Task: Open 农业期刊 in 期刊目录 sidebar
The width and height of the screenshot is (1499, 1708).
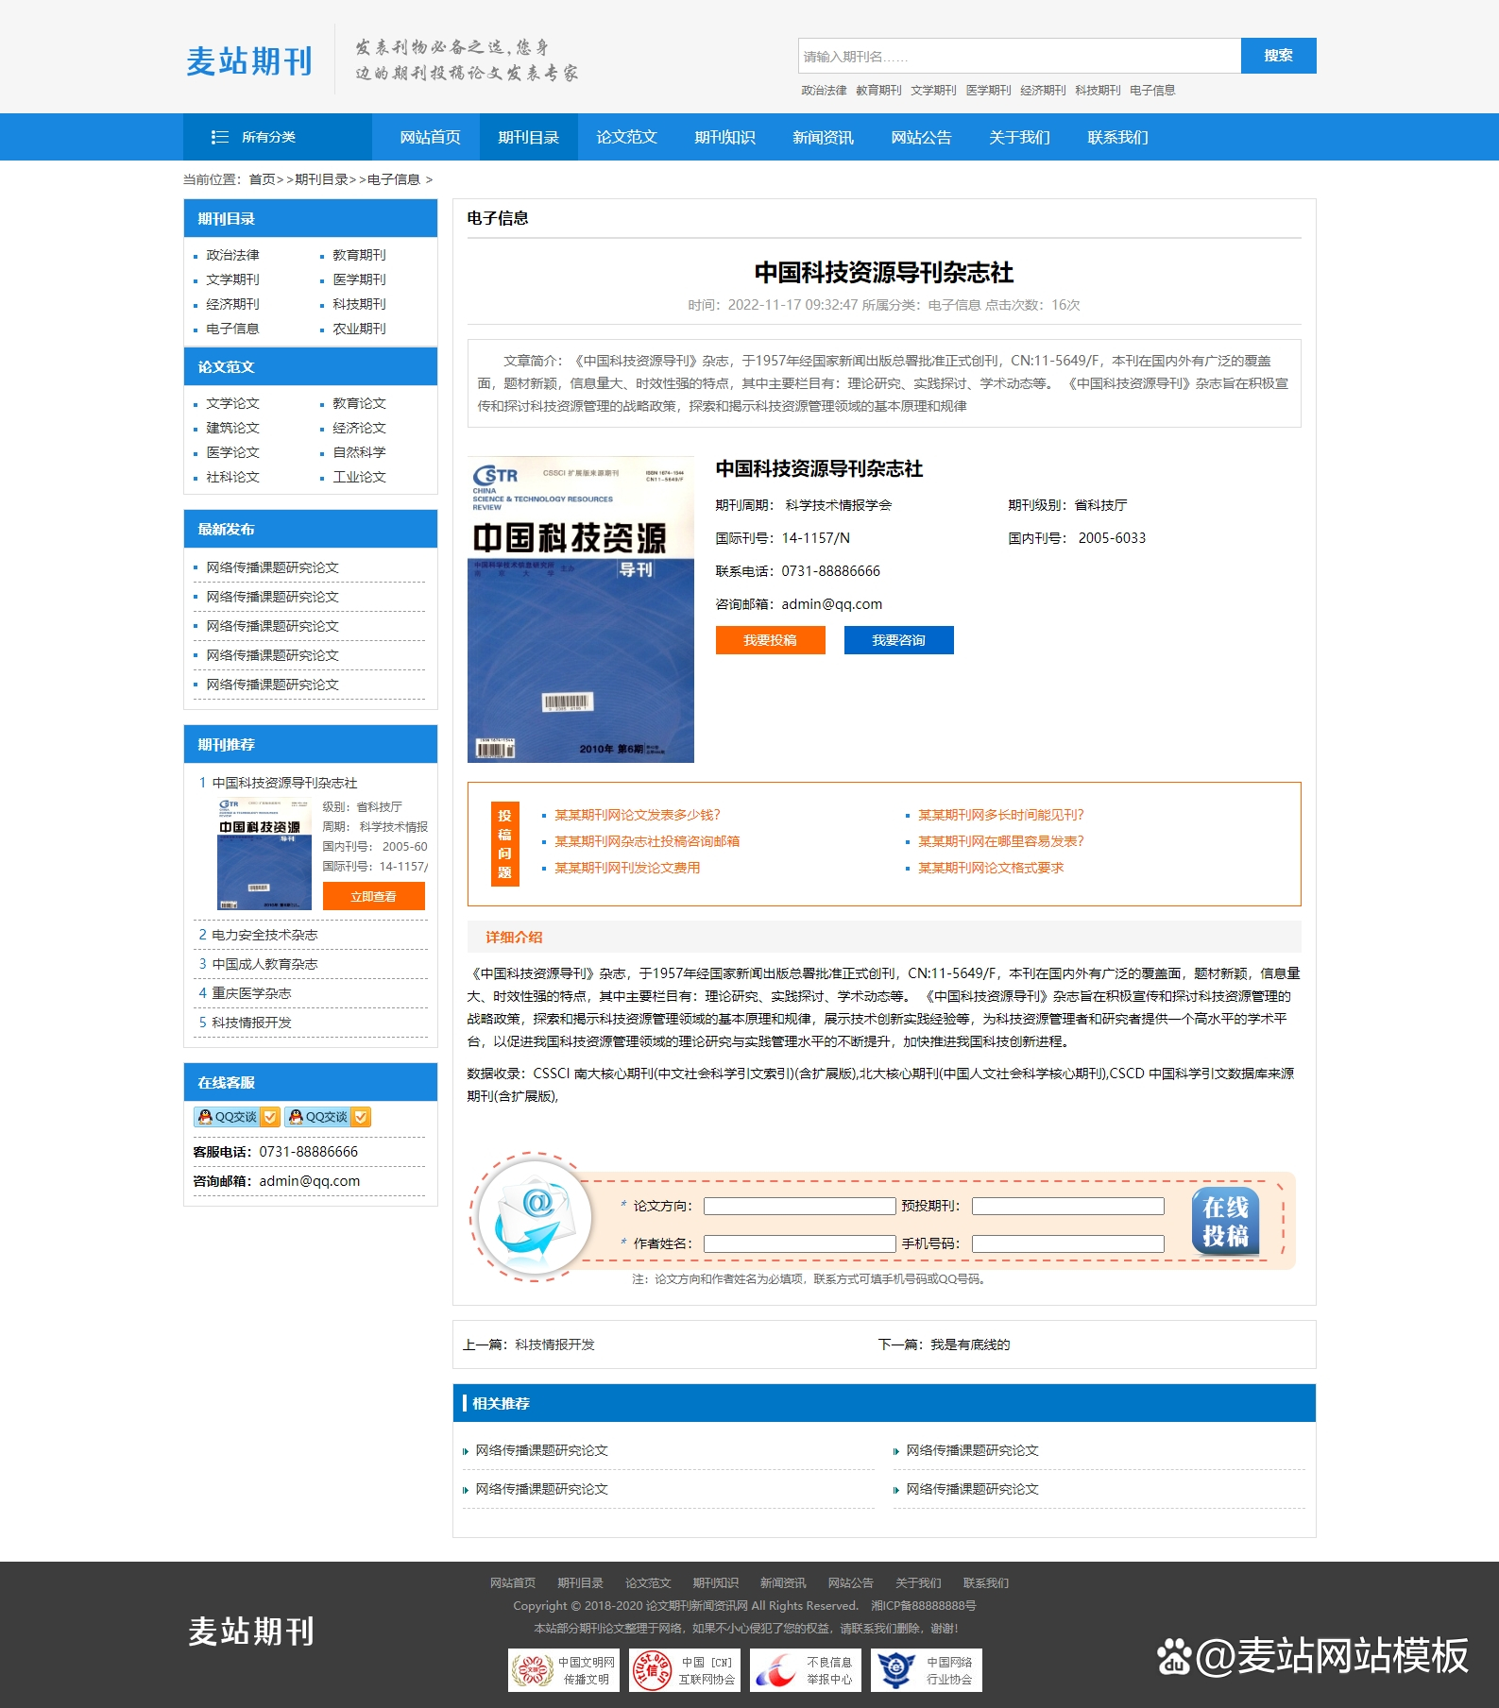Action: point(360,329)
